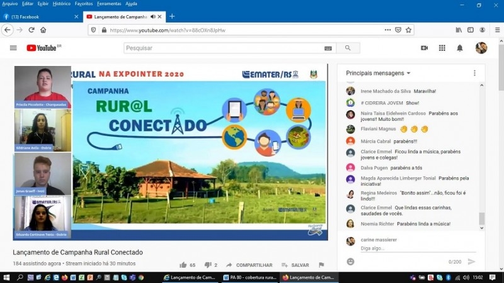504x283 pixels.
Task: Dislike the video with thumbs down
Action: (x=207, y=265)
